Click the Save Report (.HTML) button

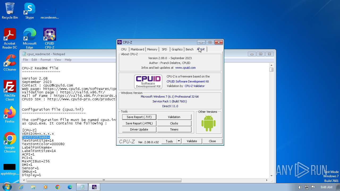tap(139, 123)
